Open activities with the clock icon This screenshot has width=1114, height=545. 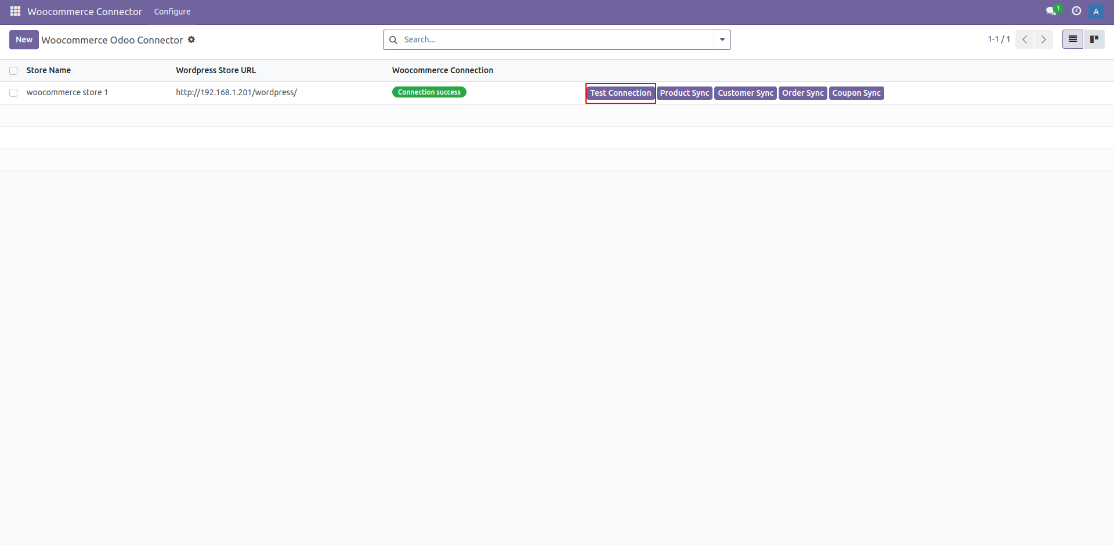(x=1076, y=11)
